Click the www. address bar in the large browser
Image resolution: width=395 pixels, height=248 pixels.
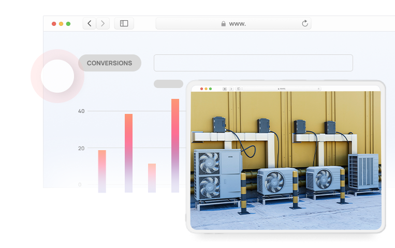(x=233, y=23)
